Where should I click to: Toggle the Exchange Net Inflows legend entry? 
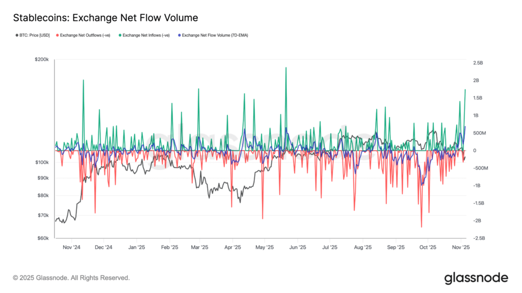pos(144,35)
